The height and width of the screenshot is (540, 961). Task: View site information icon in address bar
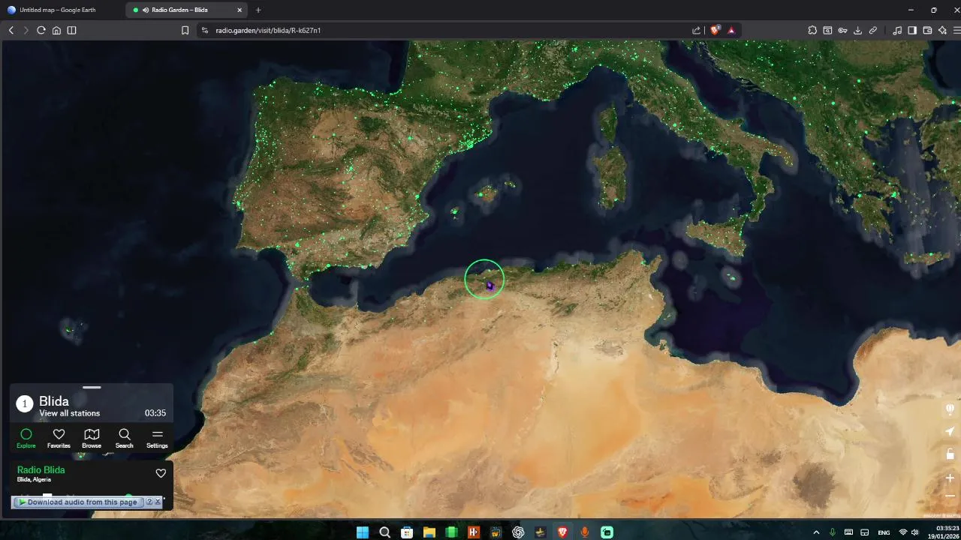tap(204, 30)
